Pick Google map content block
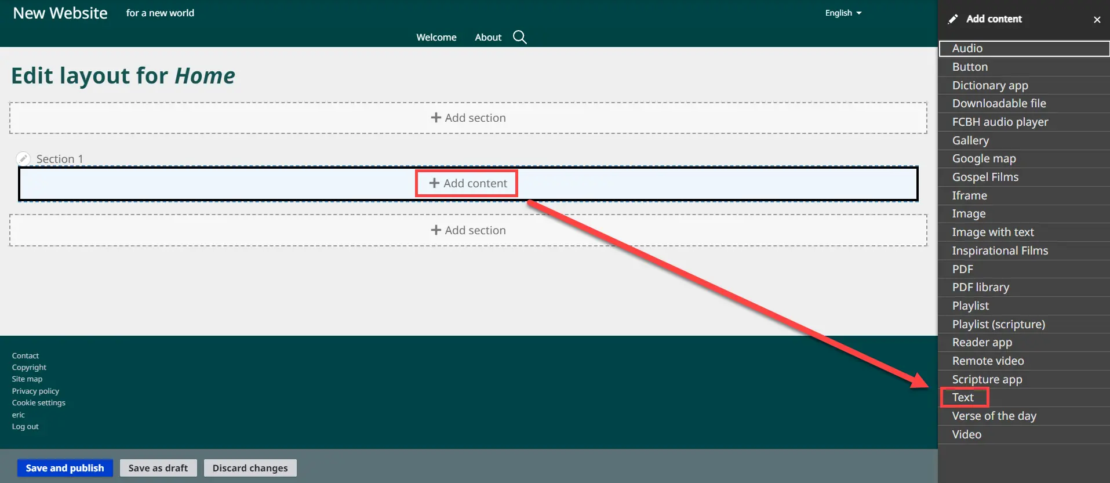1110x483 pixels. tap(984, 158)
